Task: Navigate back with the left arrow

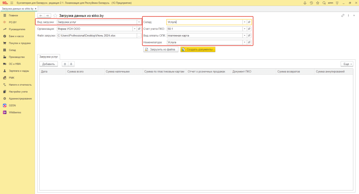Action: click(41, 16)
